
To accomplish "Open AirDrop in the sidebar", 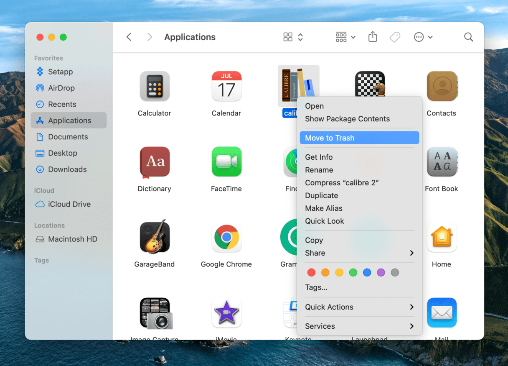I will [x=69, y=88].
